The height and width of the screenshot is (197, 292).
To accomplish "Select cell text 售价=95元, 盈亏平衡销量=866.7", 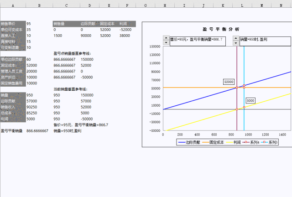I will point(81,125).
